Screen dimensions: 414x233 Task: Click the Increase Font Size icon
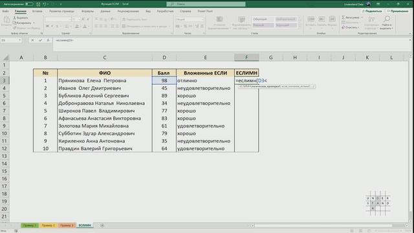point(83,19)
